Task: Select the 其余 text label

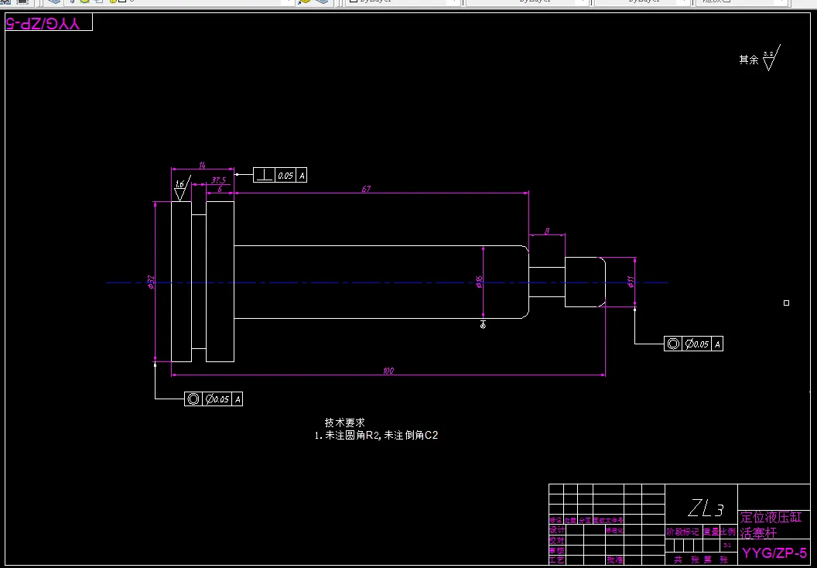Action: (x=749, y=60)
